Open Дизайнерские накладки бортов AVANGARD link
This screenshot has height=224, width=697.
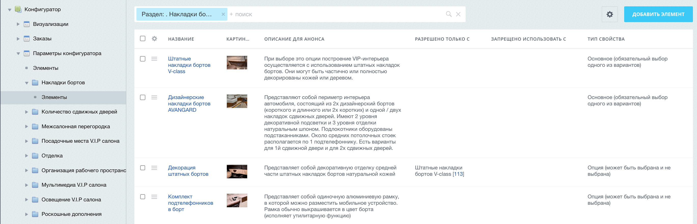coord(189,104)
